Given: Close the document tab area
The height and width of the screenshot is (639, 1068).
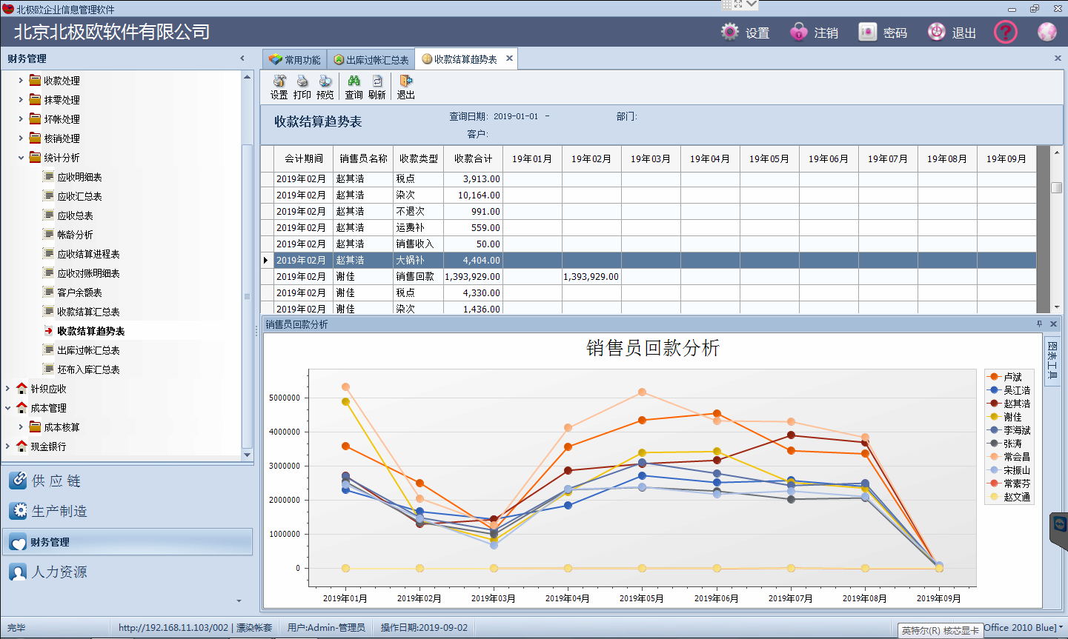Looking at the screenshot, I should coord(1058,58).
